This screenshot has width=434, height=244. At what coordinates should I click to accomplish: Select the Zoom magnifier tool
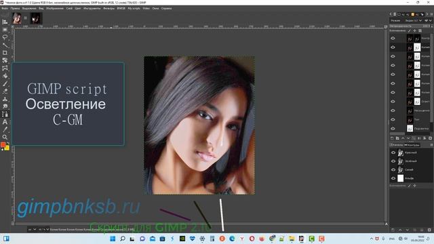(5, 137)
